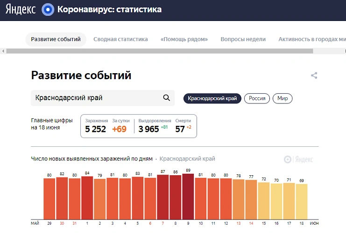Viewport: 346px width, 233px height.
Task: Click the bar for June 2 with value 79
Action: click(100, 199)
